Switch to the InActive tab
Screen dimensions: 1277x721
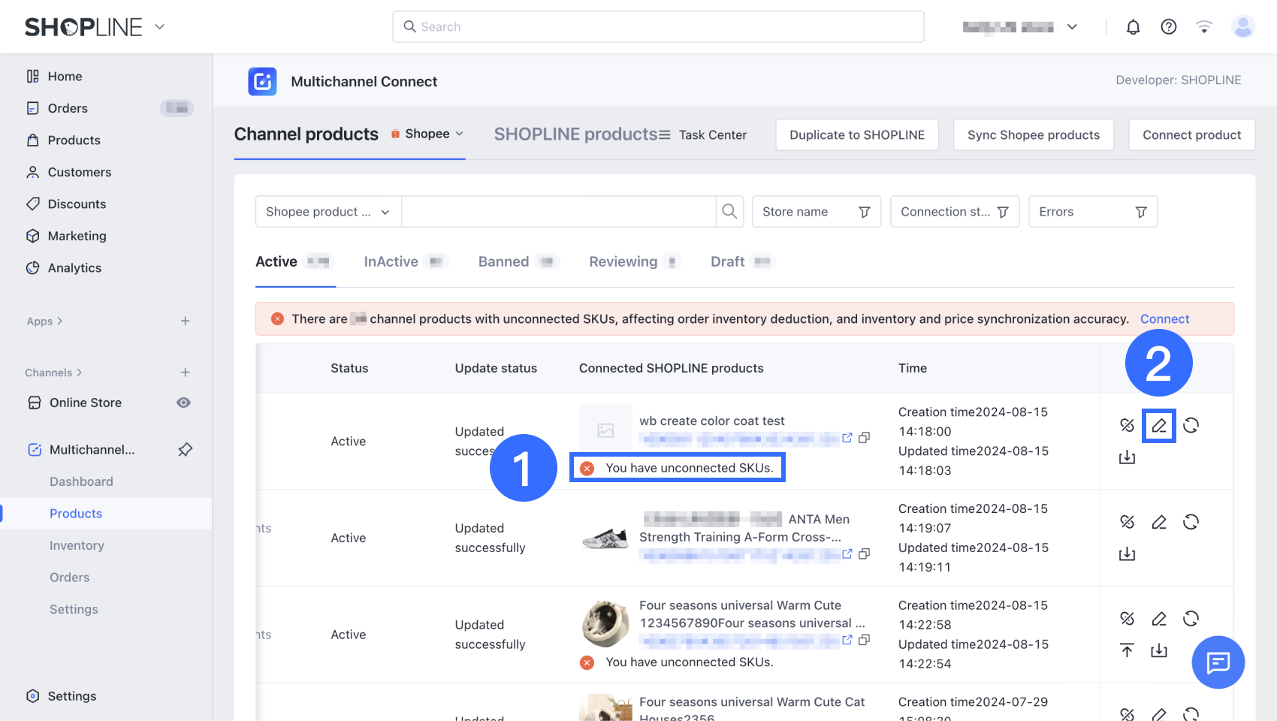[x=391, y=261]
